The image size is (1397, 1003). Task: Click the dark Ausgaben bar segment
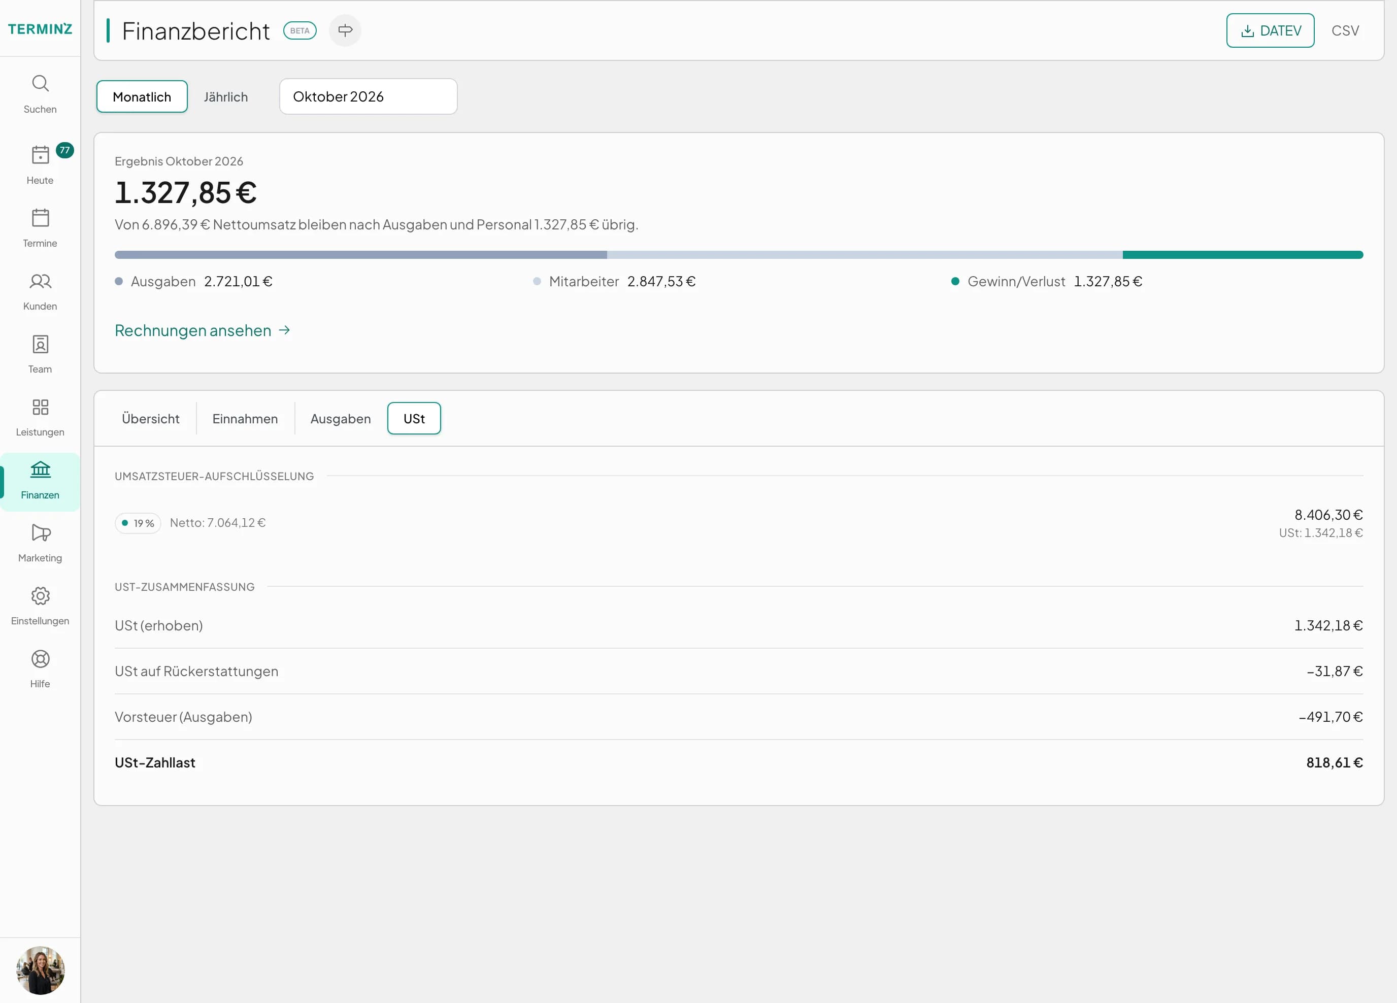(360, 254)
